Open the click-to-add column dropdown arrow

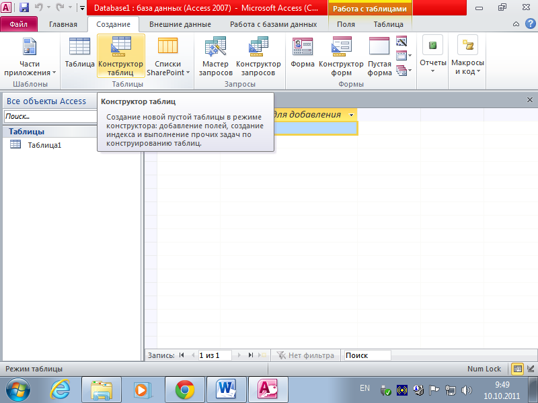pyautogui.click(x=351, y=115)
